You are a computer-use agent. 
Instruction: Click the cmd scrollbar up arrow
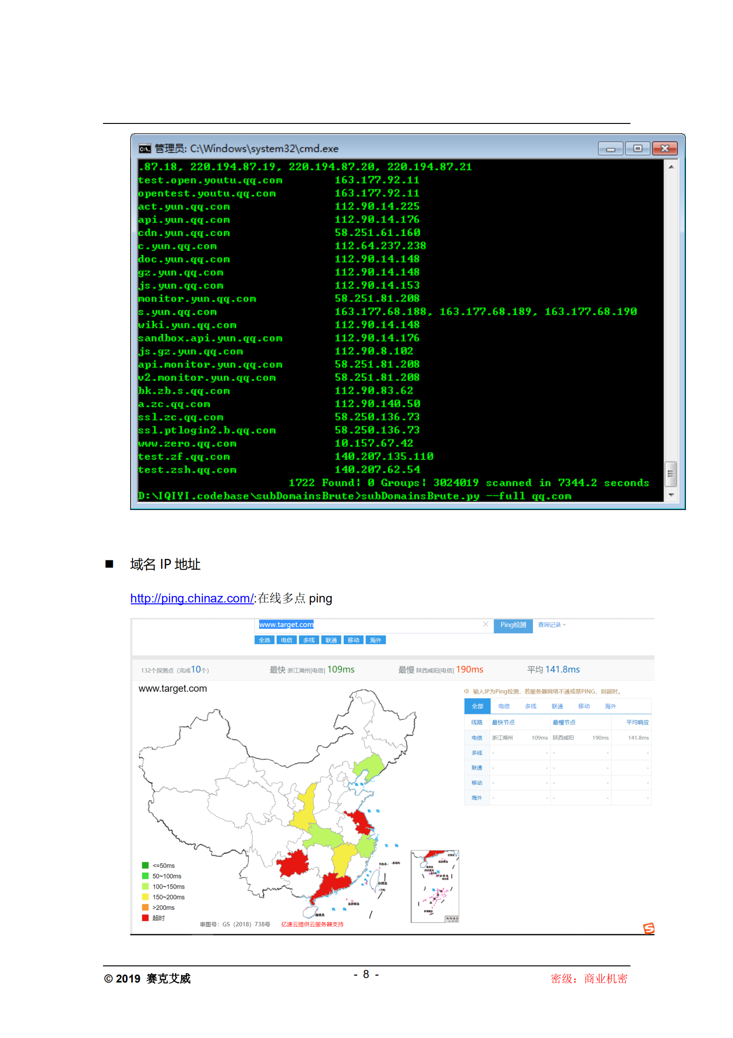click(x=671, y=166)
